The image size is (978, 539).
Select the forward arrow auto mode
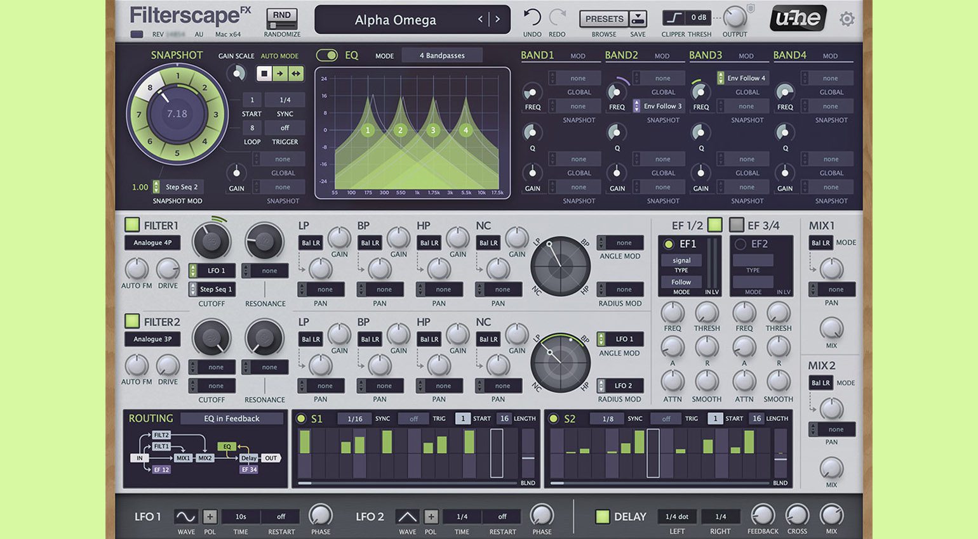[x=279, y=74]
